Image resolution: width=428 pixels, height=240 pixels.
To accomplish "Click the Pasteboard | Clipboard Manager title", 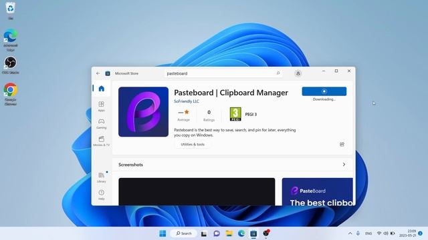I will point(231,93).
